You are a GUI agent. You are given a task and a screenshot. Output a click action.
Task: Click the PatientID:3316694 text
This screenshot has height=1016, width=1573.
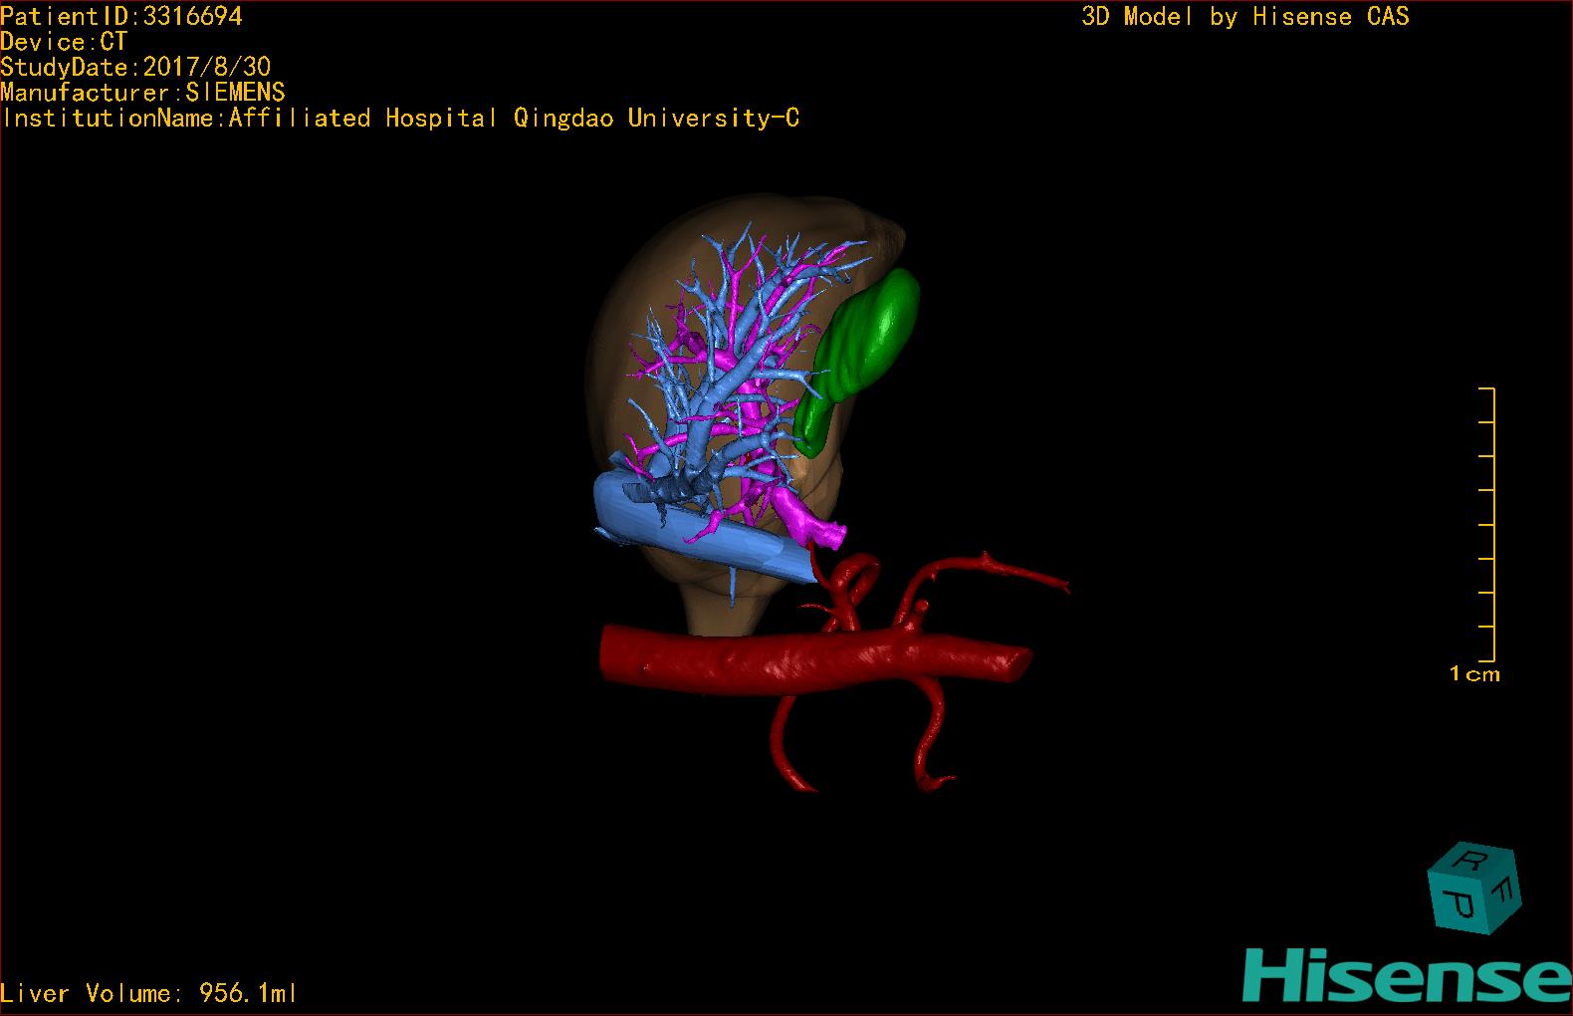click(120, 16)
